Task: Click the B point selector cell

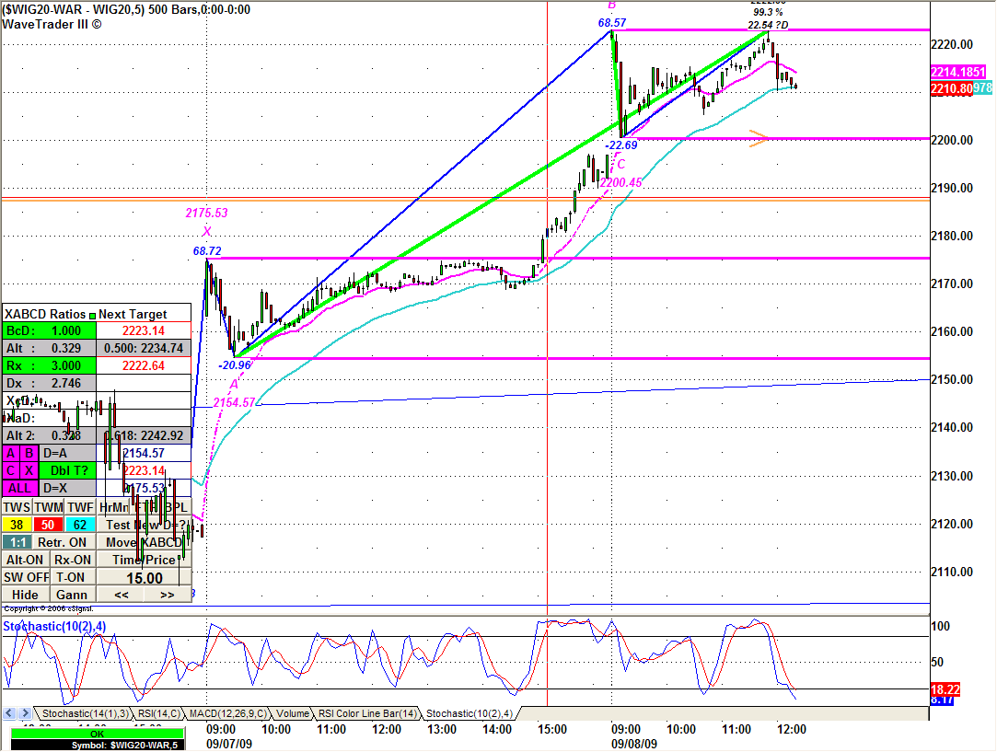Action: (x=29, y=453)
